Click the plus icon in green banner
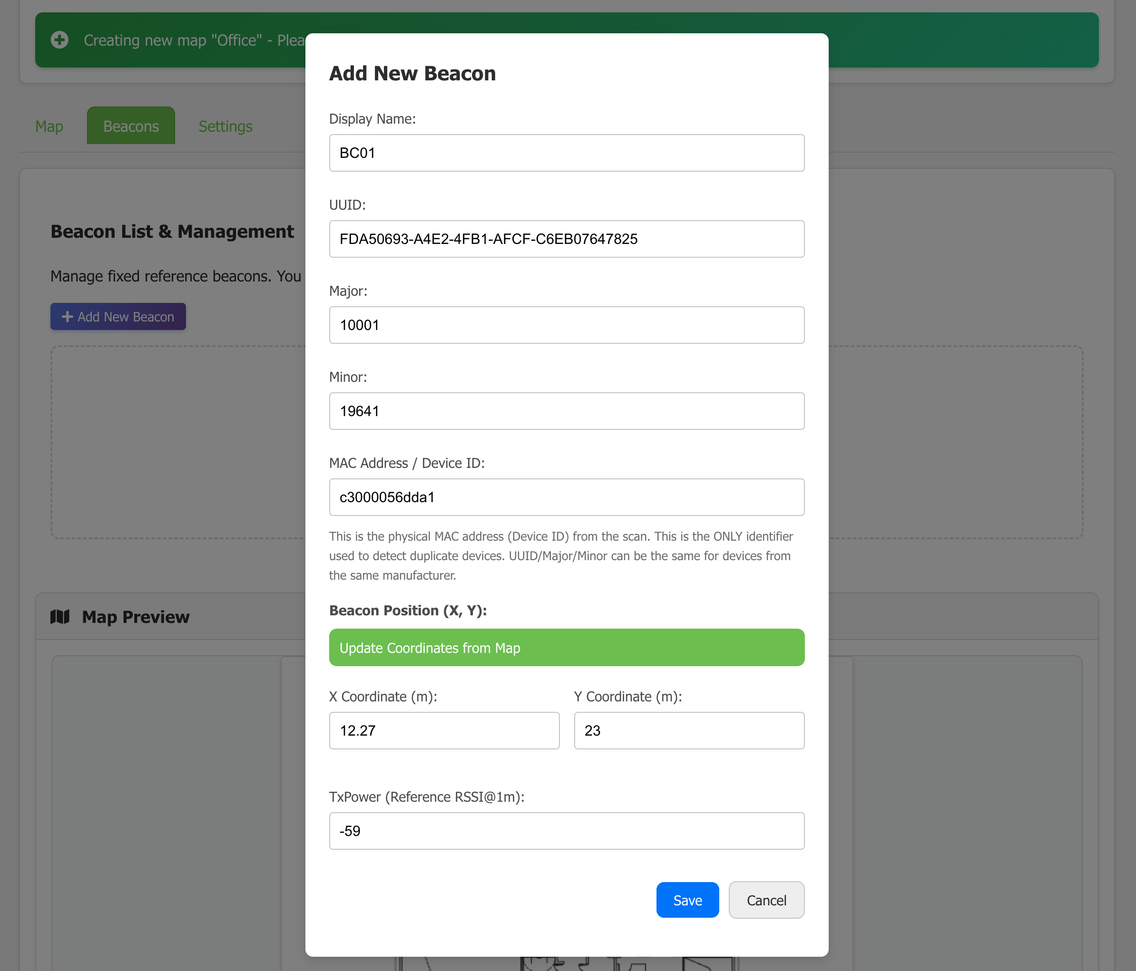Image resolution: width=1136 pixels, height=971 pixels. point(59,40)
